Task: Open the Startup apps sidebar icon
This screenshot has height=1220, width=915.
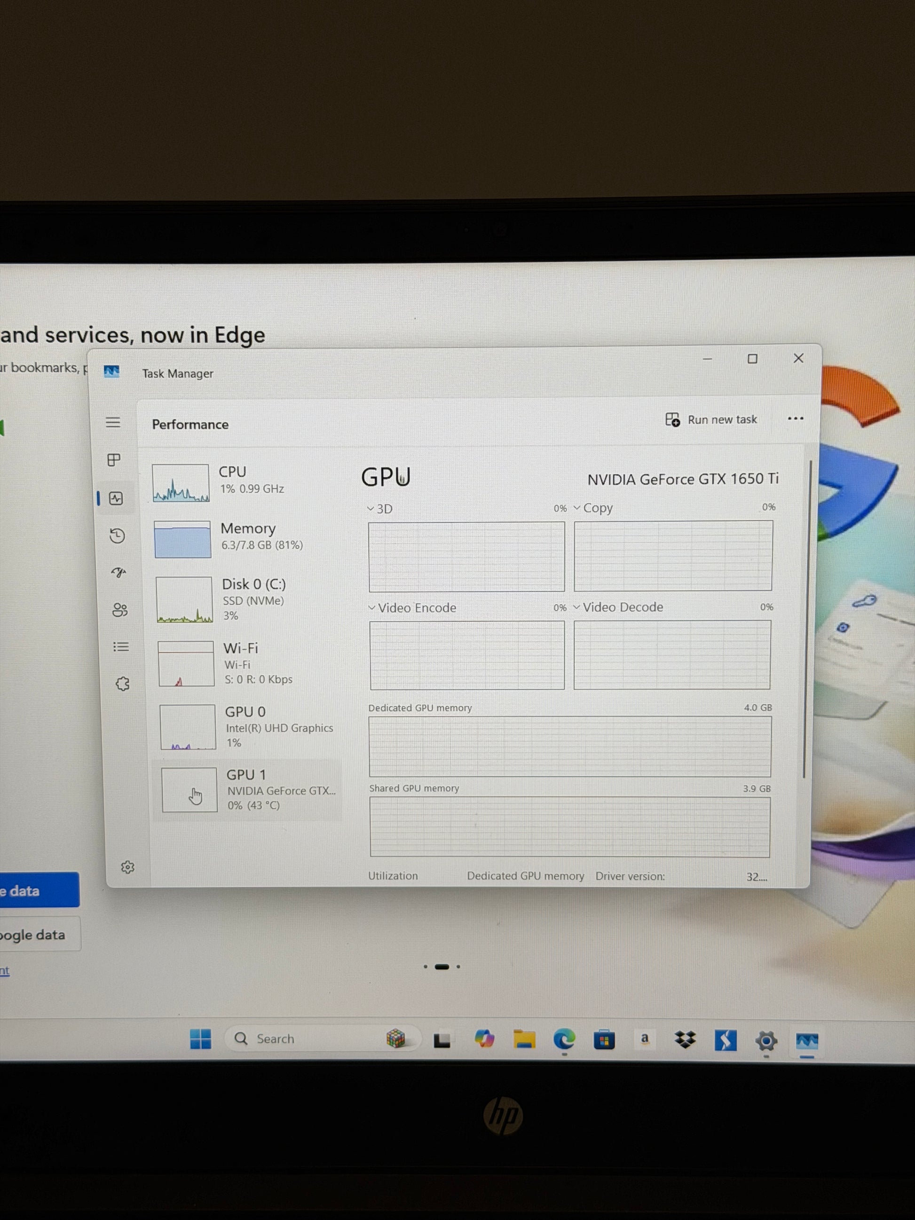Action: 118,572
